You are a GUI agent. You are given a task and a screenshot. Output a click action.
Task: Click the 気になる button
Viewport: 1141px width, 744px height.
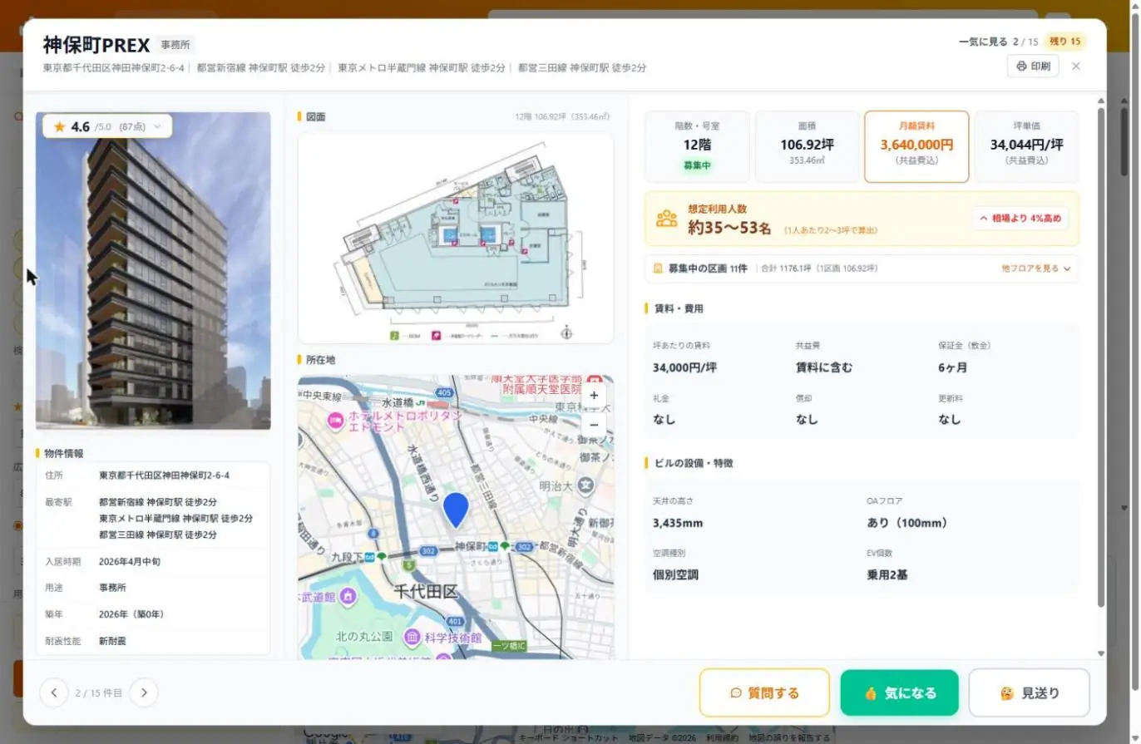pyautogui.click(x=899, y=692)
